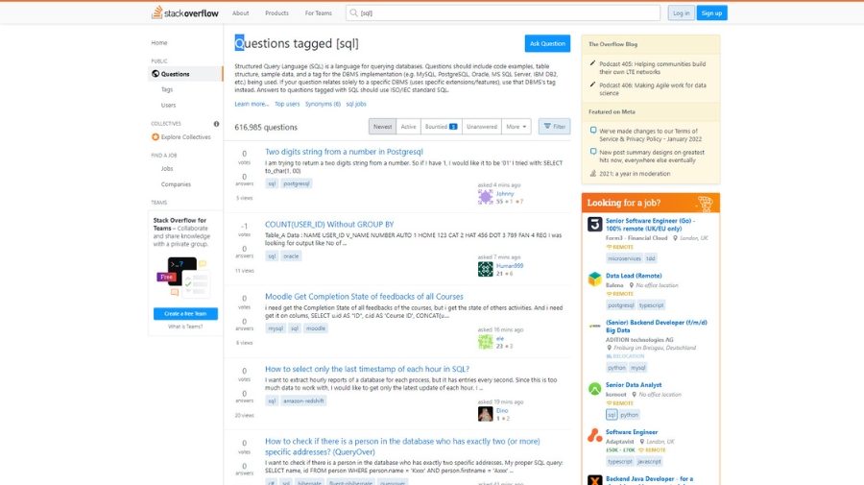The height and width of the screenshot is (485, 864).
Task: Open the About menu item
Action: [x=240, y=13]
